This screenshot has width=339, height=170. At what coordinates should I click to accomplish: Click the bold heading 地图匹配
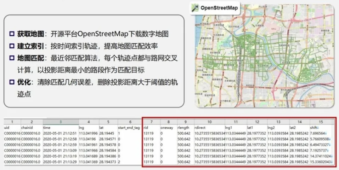tap(30, 58)
